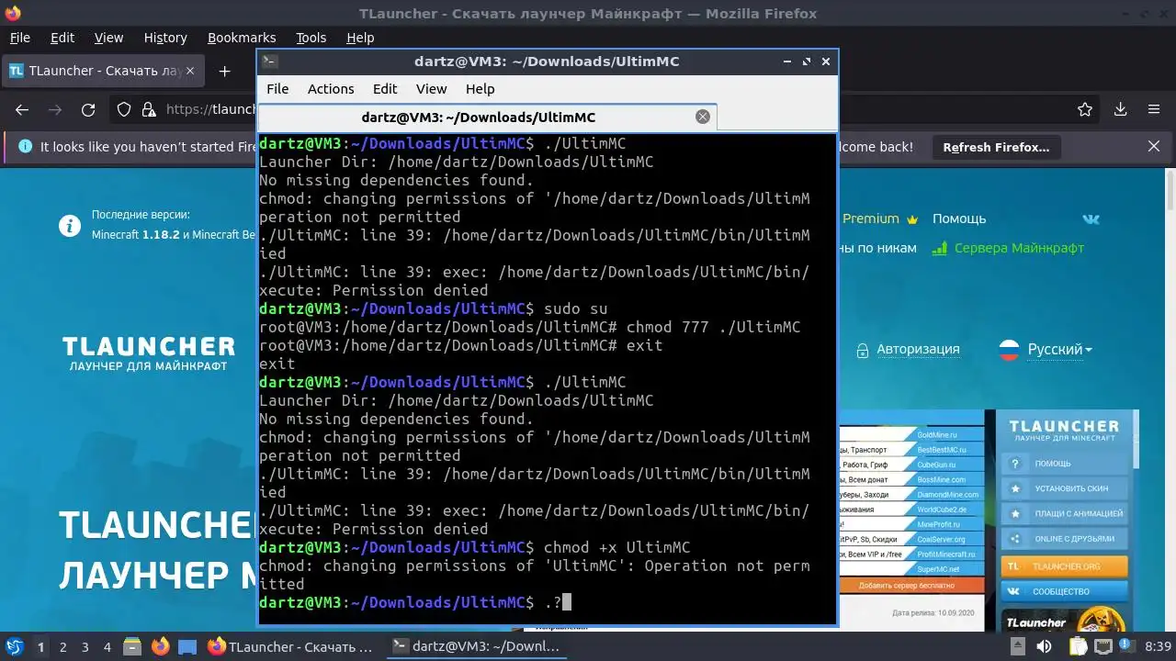Open the file manager taskbar launcher
The height and width of the screenshot is (661, 1176).
point(131,646)
